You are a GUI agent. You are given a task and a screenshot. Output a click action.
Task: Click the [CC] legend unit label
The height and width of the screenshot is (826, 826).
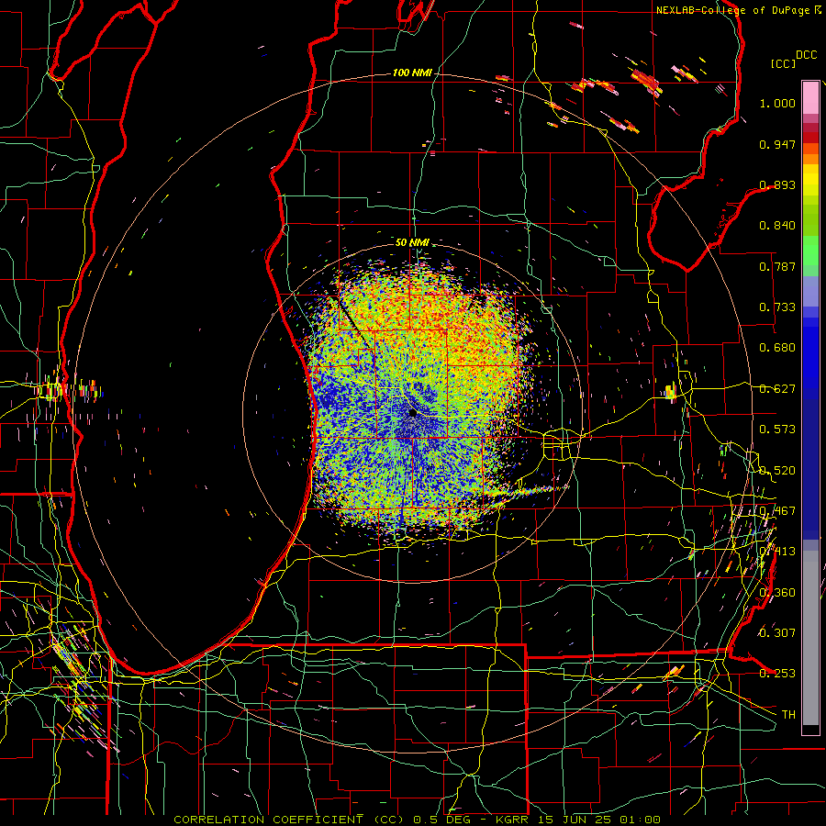(783, 63)
